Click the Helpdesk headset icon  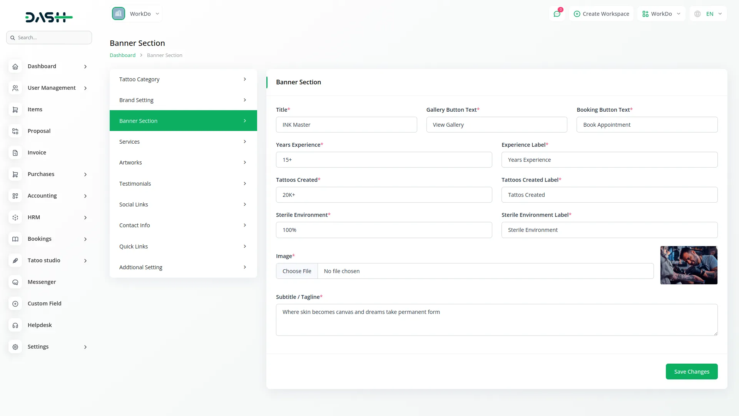tap(15, 325)
